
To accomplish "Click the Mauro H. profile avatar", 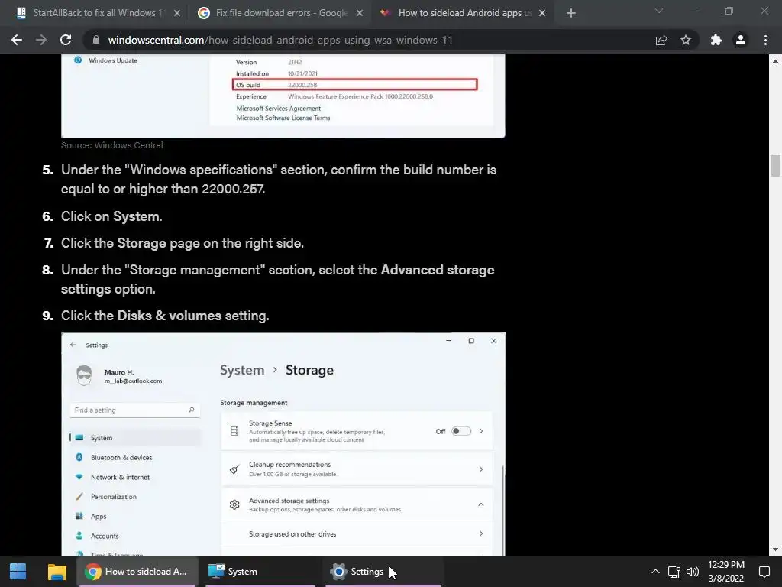I will coord(84,375).
